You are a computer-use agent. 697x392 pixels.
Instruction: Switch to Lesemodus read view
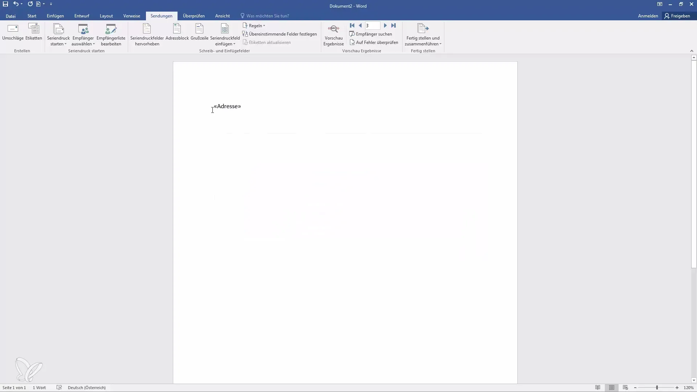tap(598, 388)
